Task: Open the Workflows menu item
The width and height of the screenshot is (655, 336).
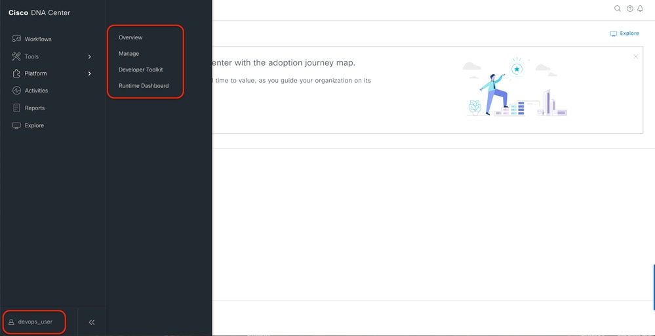Action: coord(38,39)
